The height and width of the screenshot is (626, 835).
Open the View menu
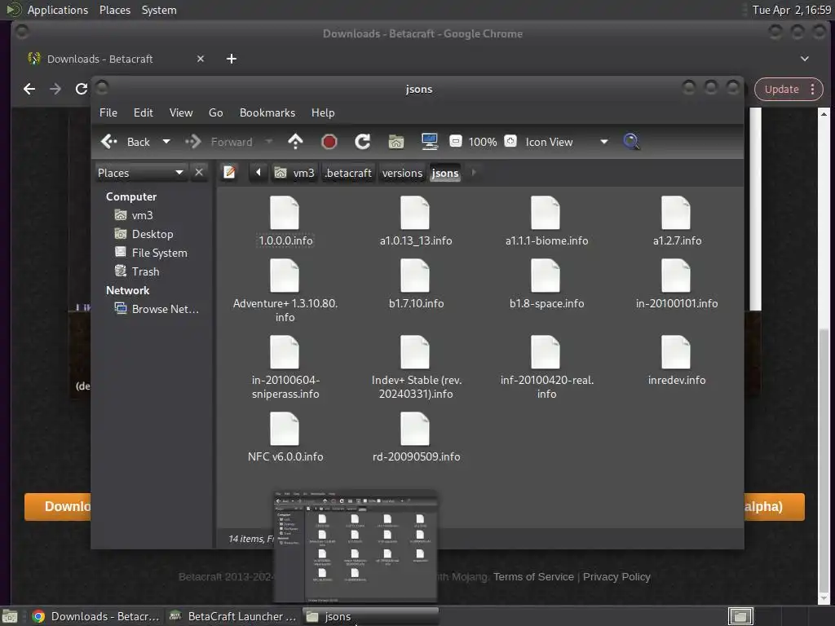pyautogui.click(x=181, y=112)
